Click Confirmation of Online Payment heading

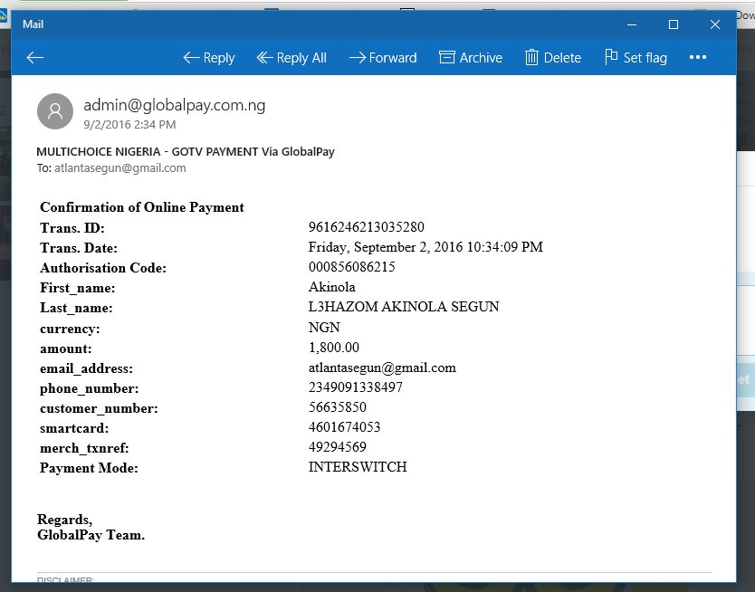pyautogui.click(x=142, y=207)
